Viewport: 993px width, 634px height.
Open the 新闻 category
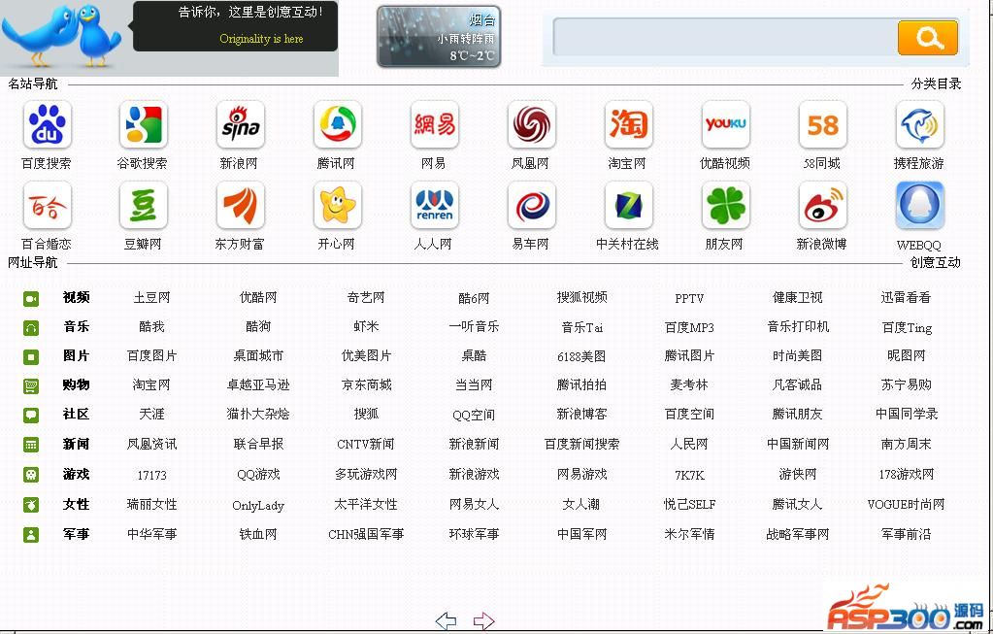click(76, 444)
